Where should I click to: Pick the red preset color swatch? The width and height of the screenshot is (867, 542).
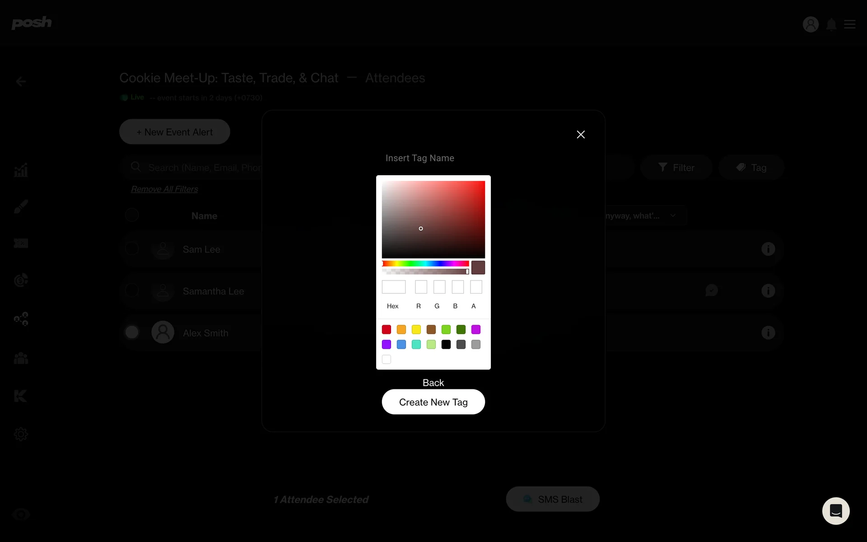[387, 329]
